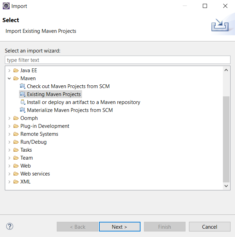Click the Team folder icon
The height and width of the screenshot is (237, 235).
click(x=16, y=158)
